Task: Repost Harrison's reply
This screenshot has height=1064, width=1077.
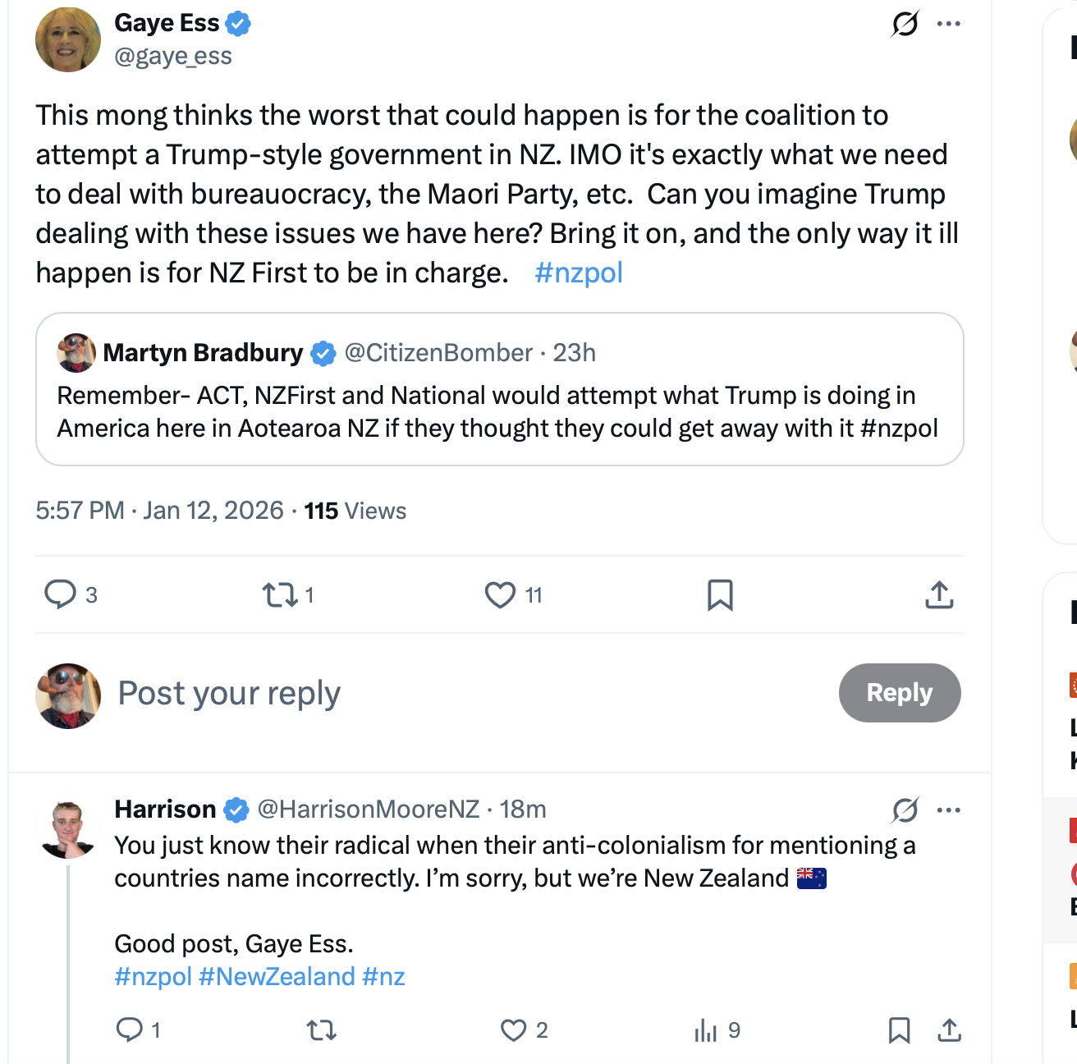Action: (x=321, y=1030)
